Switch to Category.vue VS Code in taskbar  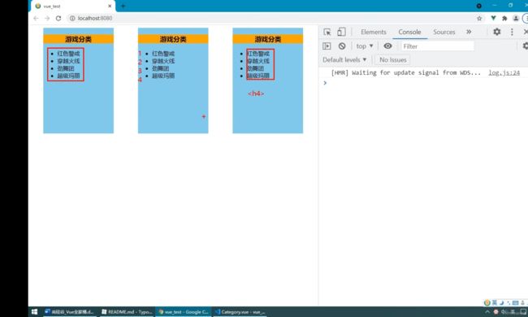(240, 312)
